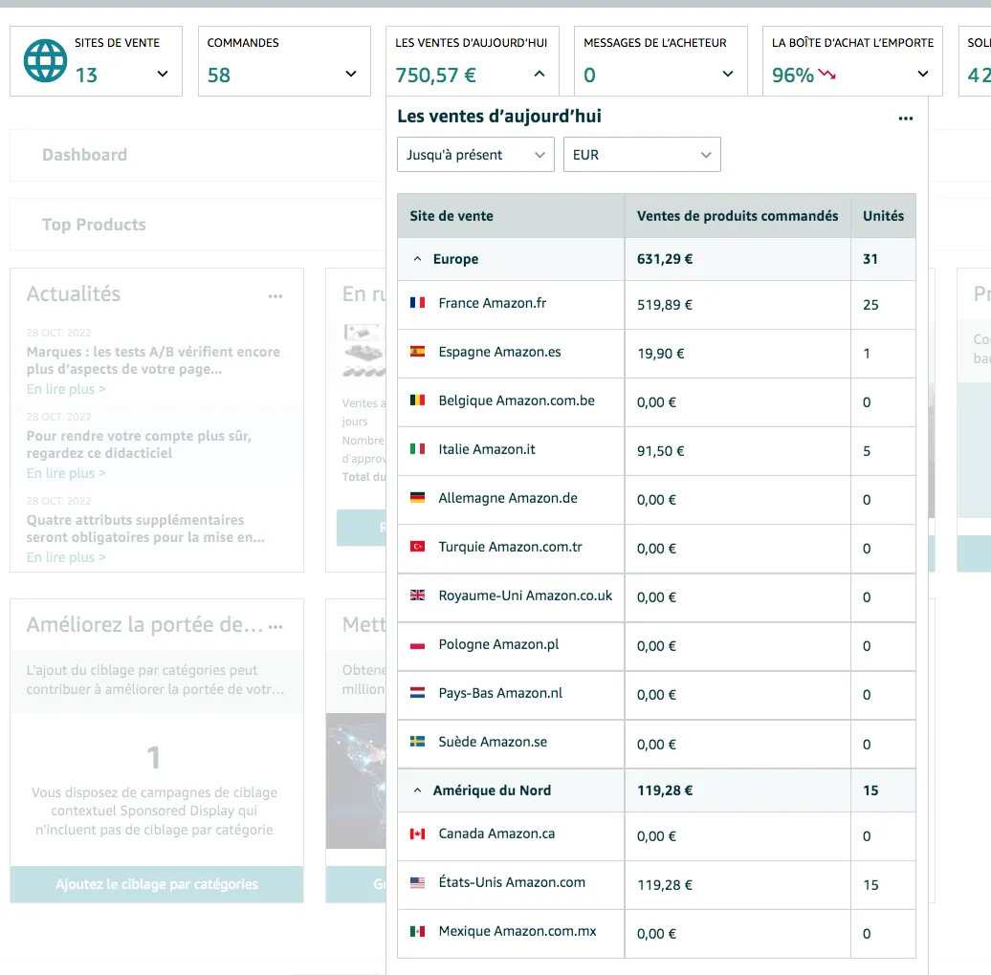This screenshot has width=991, height=975.
Task: Click the Unités column header
Action: tap(883, 216)
